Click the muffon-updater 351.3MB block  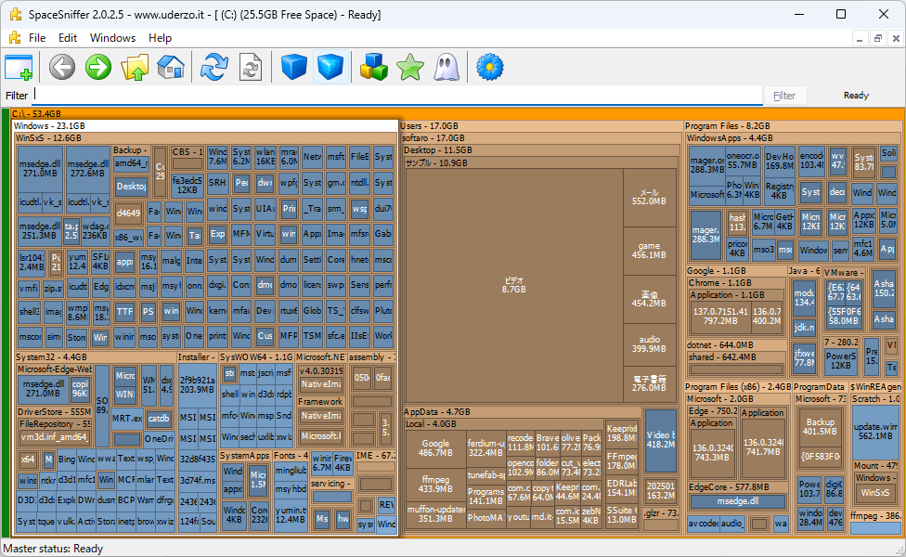(x=435, y=514)
